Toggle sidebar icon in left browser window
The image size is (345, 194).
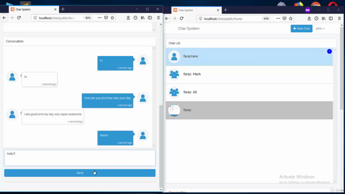tap(150, 18)
